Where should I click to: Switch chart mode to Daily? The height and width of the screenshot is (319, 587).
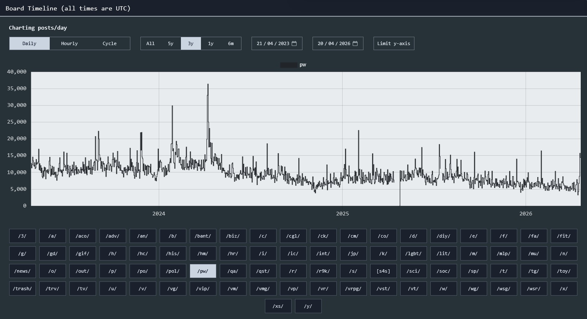29,43
